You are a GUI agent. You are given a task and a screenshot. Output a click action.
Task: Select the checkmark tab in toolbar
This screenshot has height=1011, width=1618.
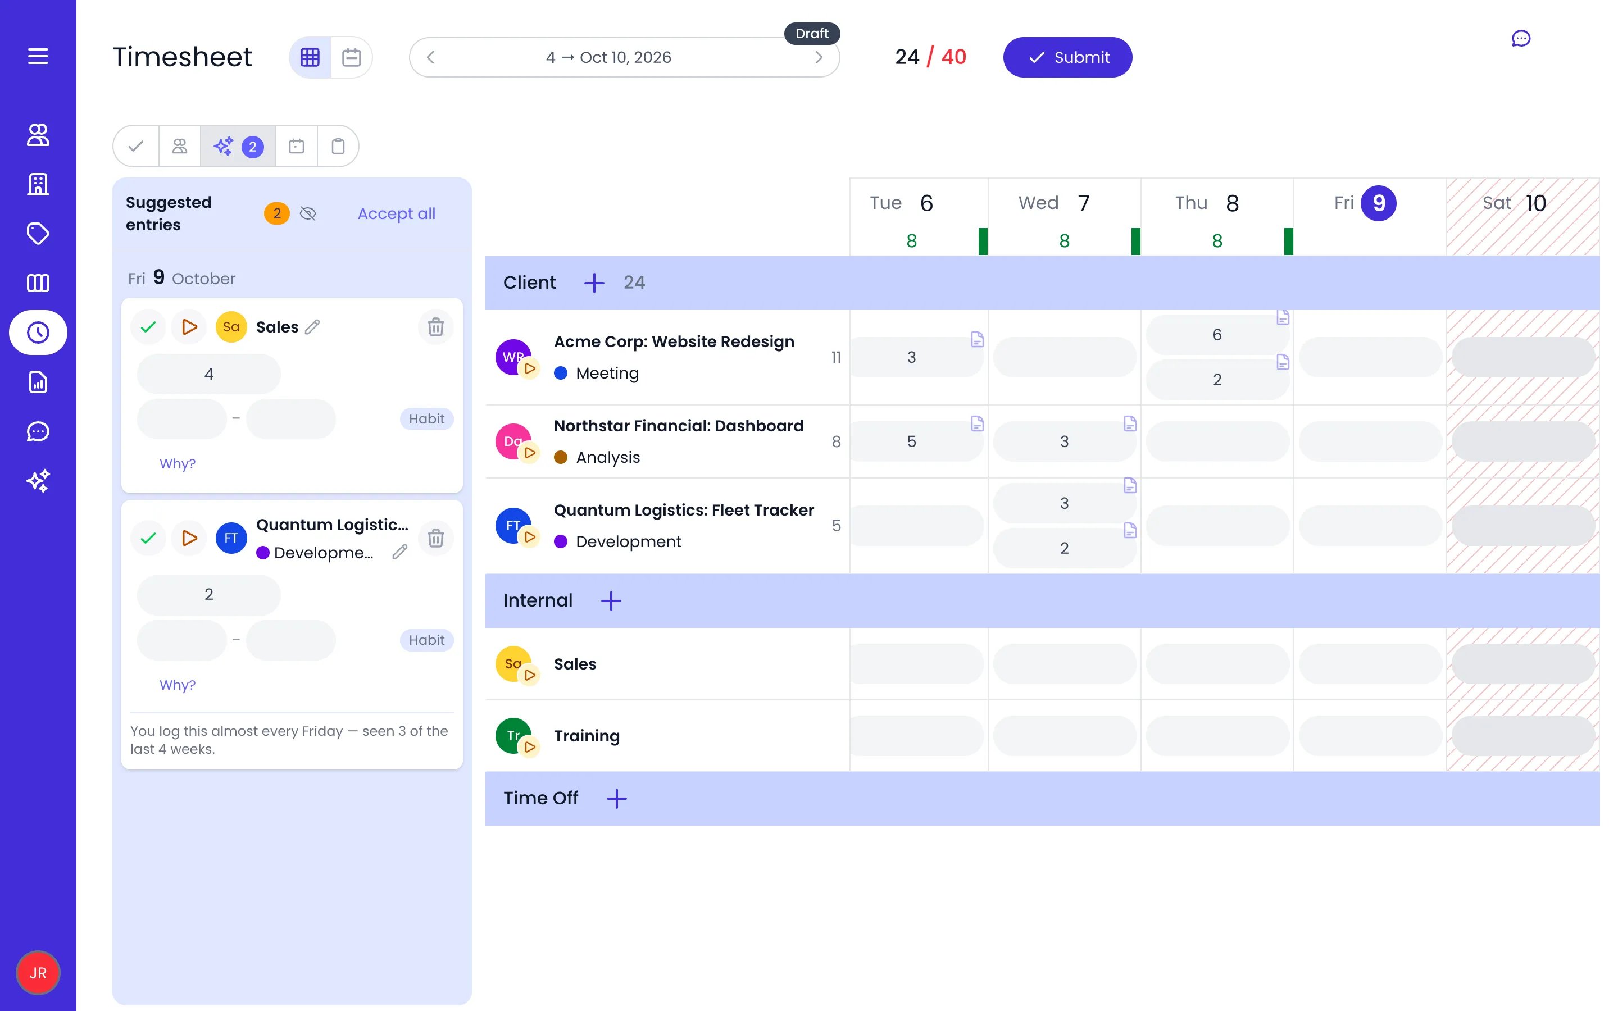[137, 146]
